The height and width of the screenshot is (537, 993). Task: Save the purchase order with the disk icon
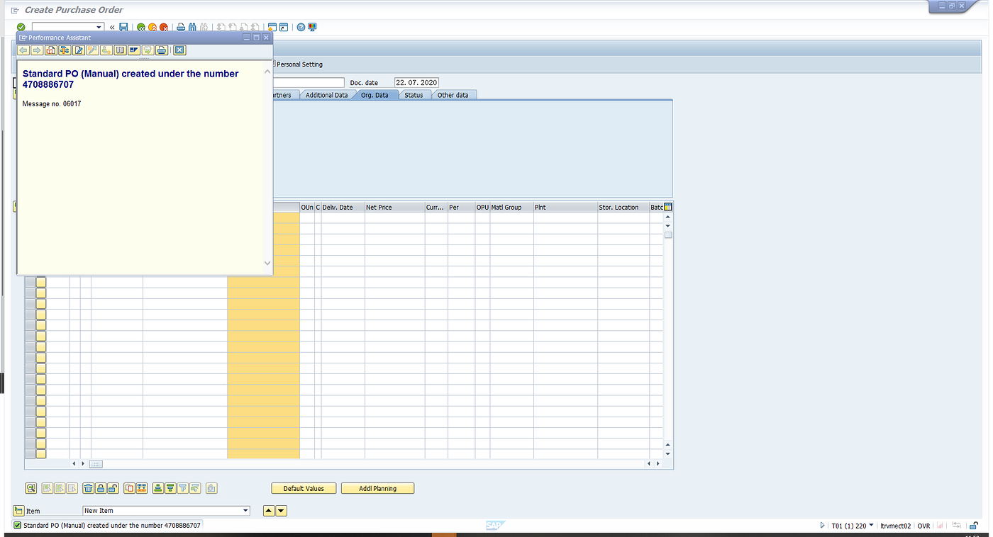pos(123,27)
